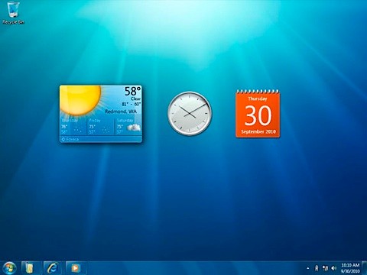Open the speaker volume tray icon

pyautogui.click(x=333, y=268)
